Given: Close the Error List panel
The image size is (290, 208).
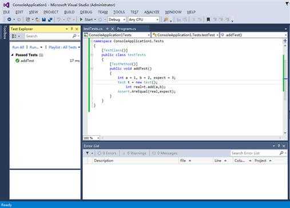Looking at the screenshot, I should (284, 146).
